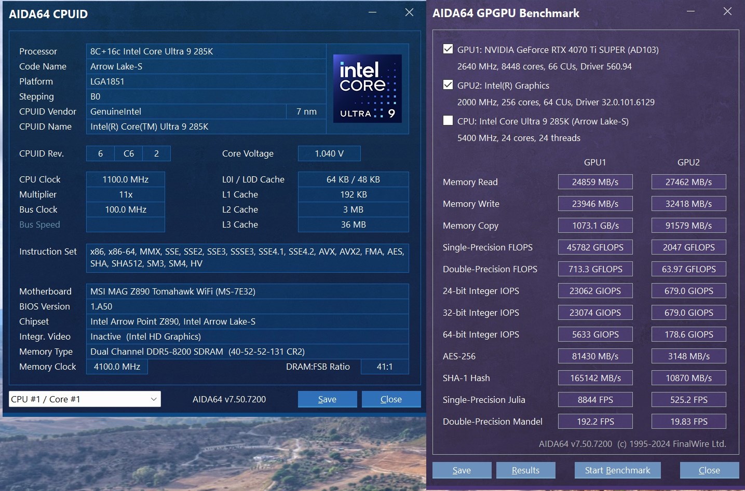Click the Instruction Set list field

pos(248,258)
